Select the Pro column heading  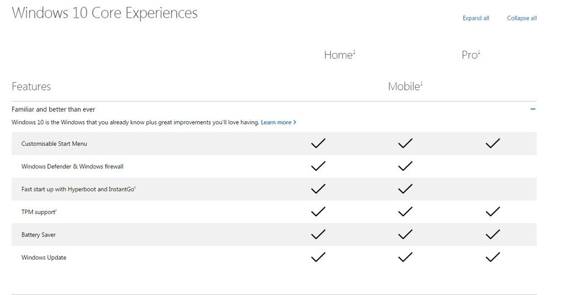coord(471,55)
